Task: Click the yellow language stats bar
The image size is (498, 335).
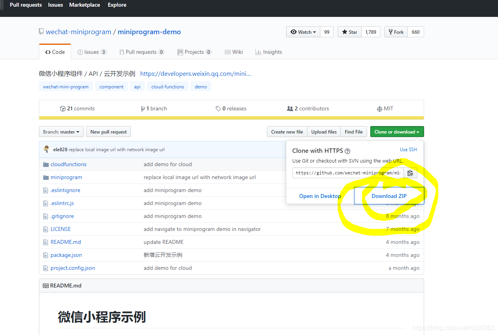Action: click(x=232, y=117)
